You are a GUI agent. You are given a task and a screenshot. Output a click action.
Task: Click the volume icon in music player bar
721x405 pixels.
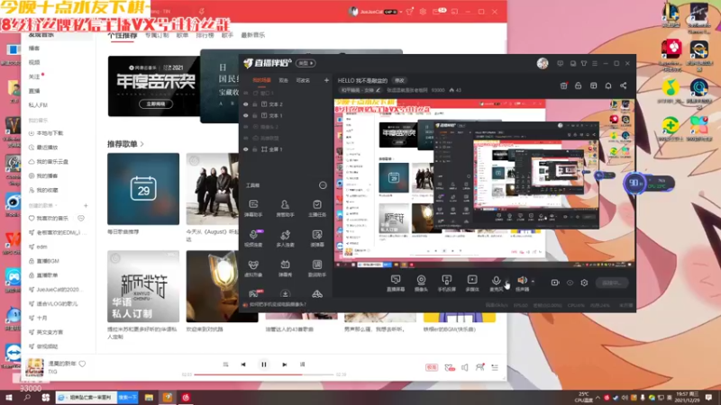coord(465,367)
